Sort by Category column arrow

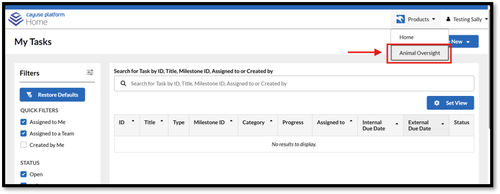click(272, 121)
